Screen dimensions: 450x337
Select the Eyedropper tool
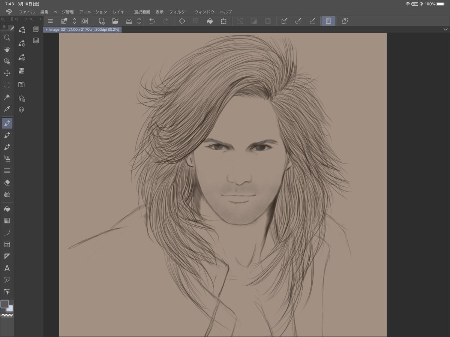pyautogui.click(x=7, y=109)
